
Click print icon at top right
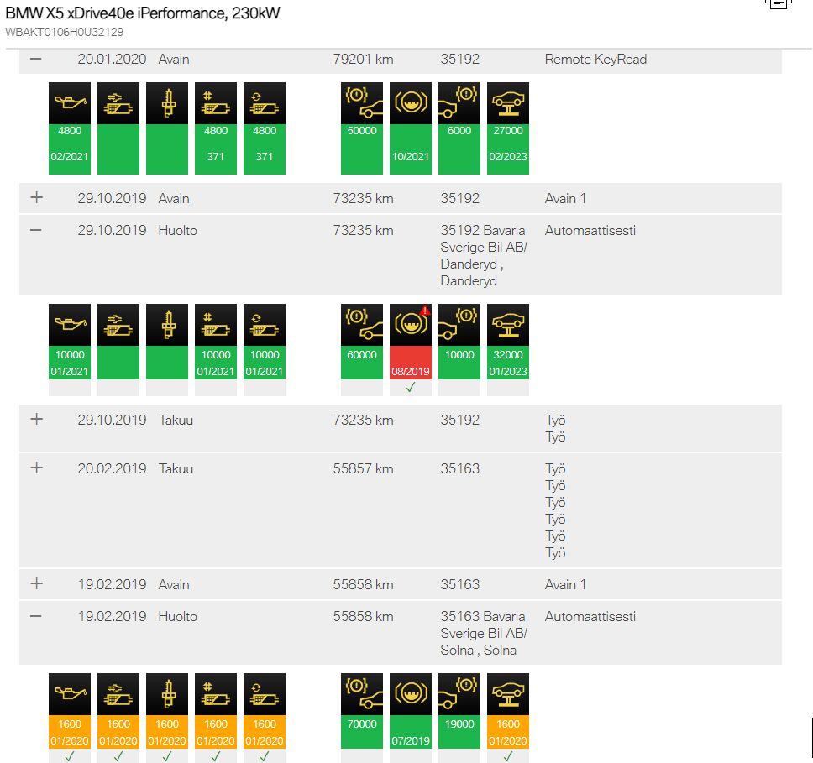point(779,4)
